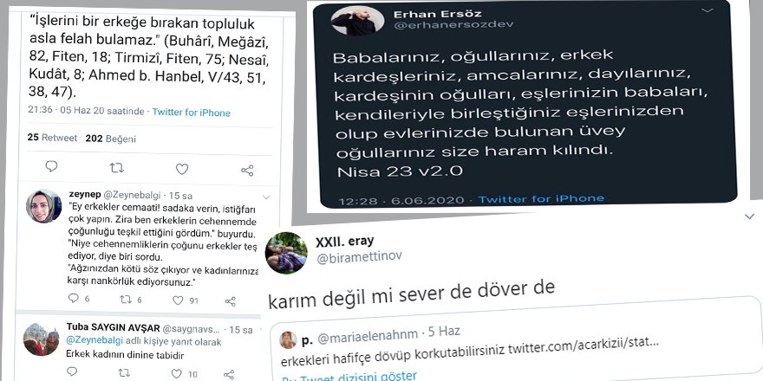Viewport: 763px width, 381px height.
Task: Share the main hadith tweet
Action: point(247,170)
